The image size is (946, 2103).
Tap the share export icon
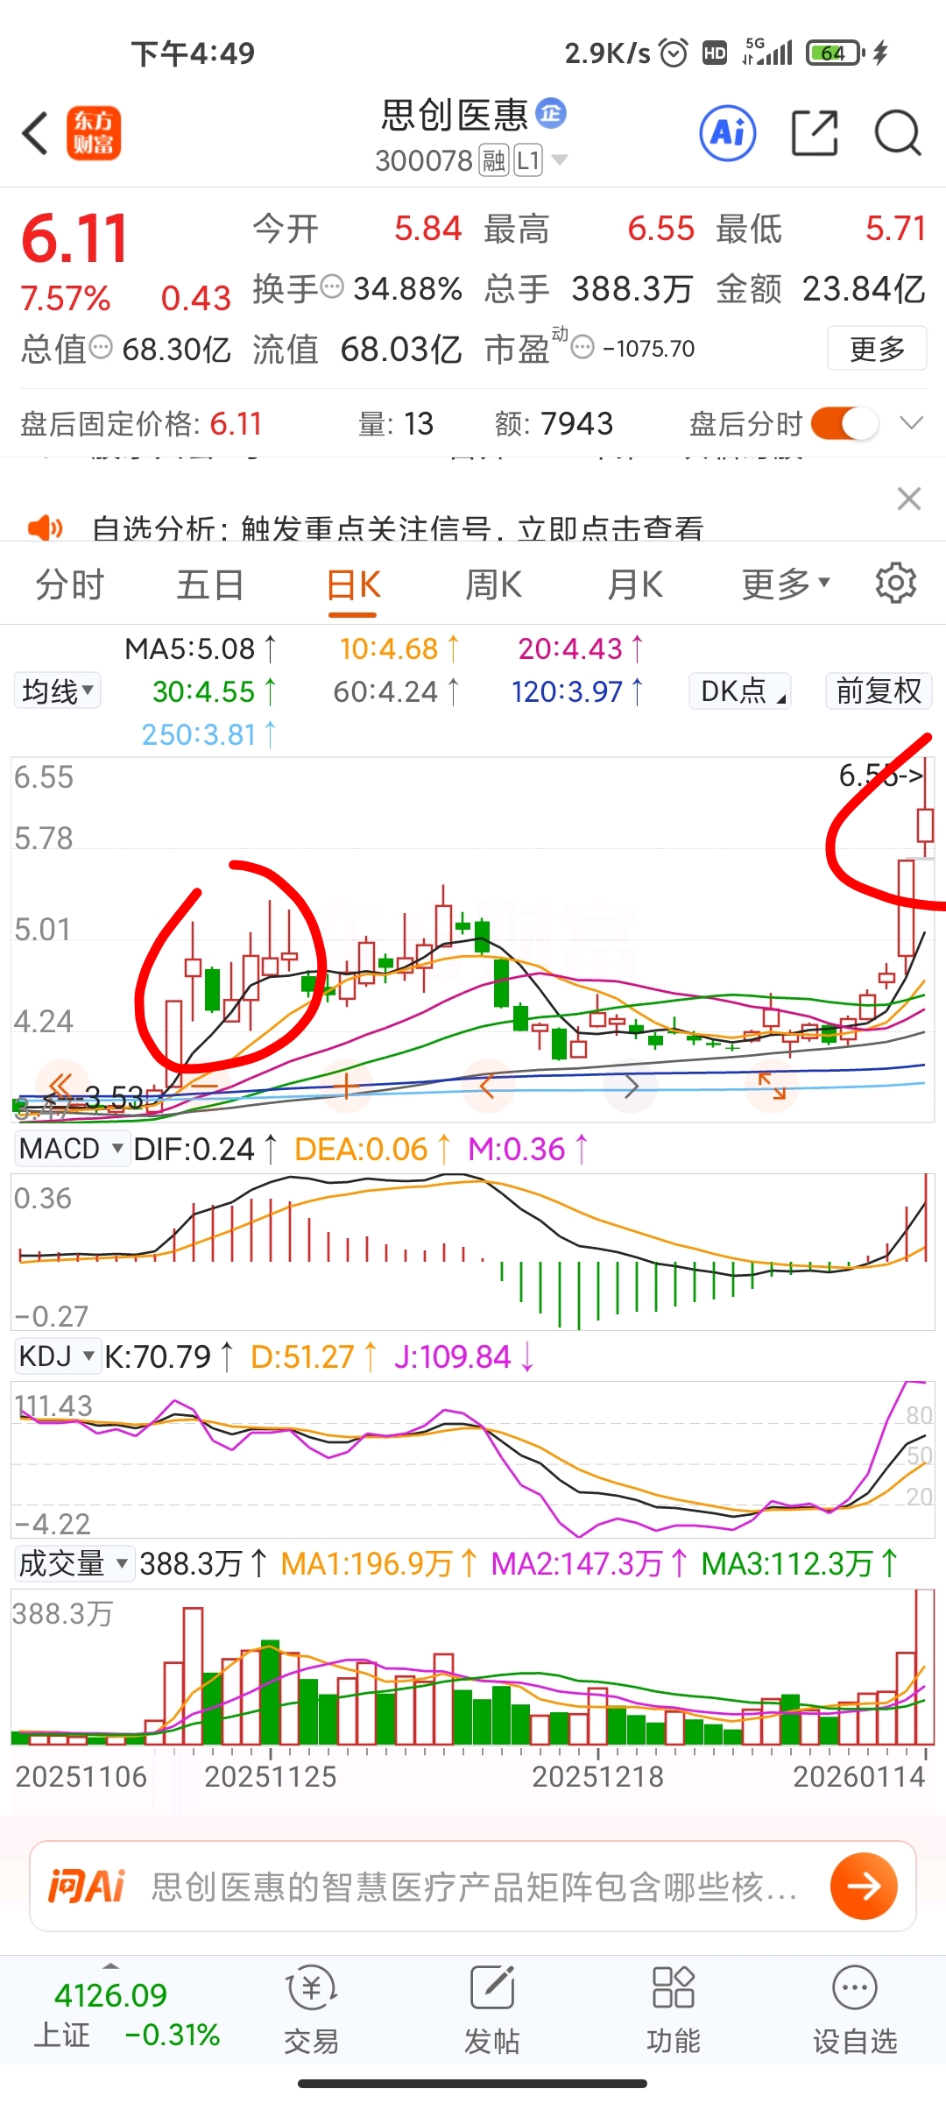tap(815, 133)
